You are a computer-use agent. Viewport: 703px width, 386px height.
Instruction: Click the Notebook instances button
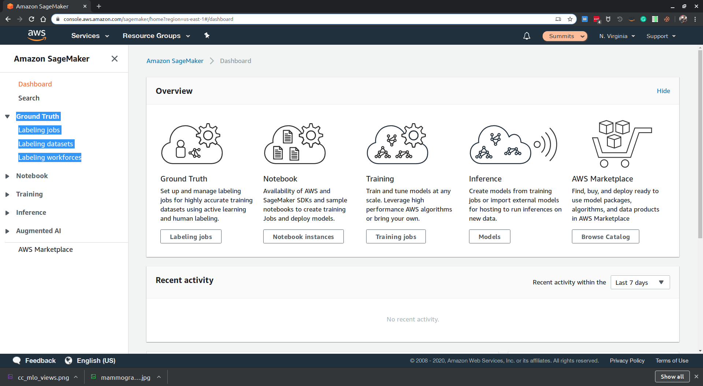pyautogui.click(x=303, y=236)
